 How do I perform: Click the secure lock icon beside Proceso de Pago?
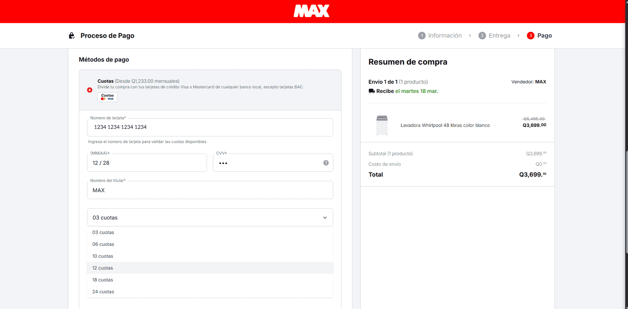pos(72,36)
